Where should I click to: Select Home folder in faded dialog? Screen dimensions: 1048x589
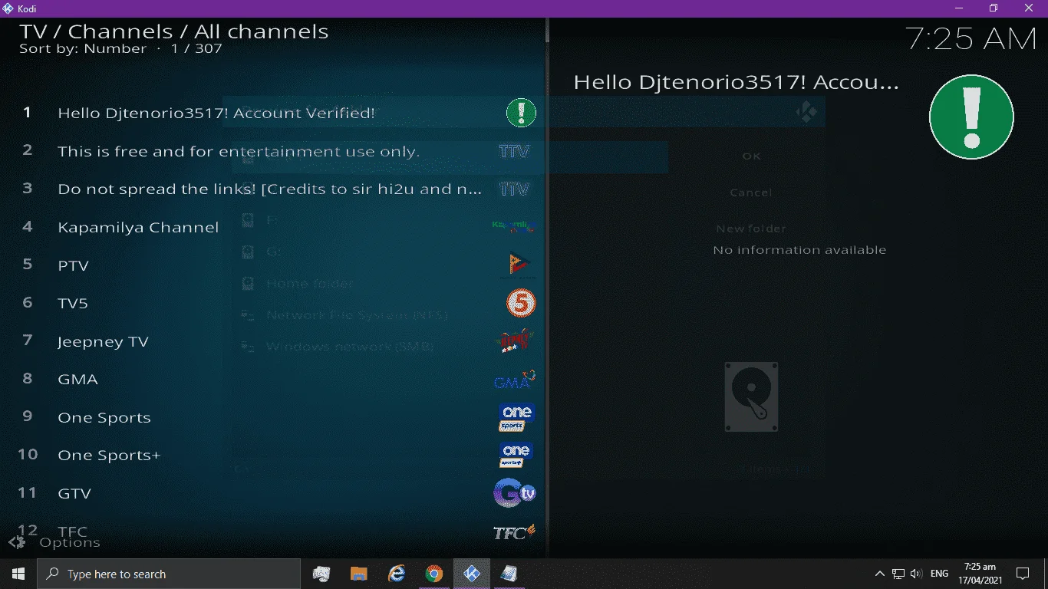pos(309,284)
